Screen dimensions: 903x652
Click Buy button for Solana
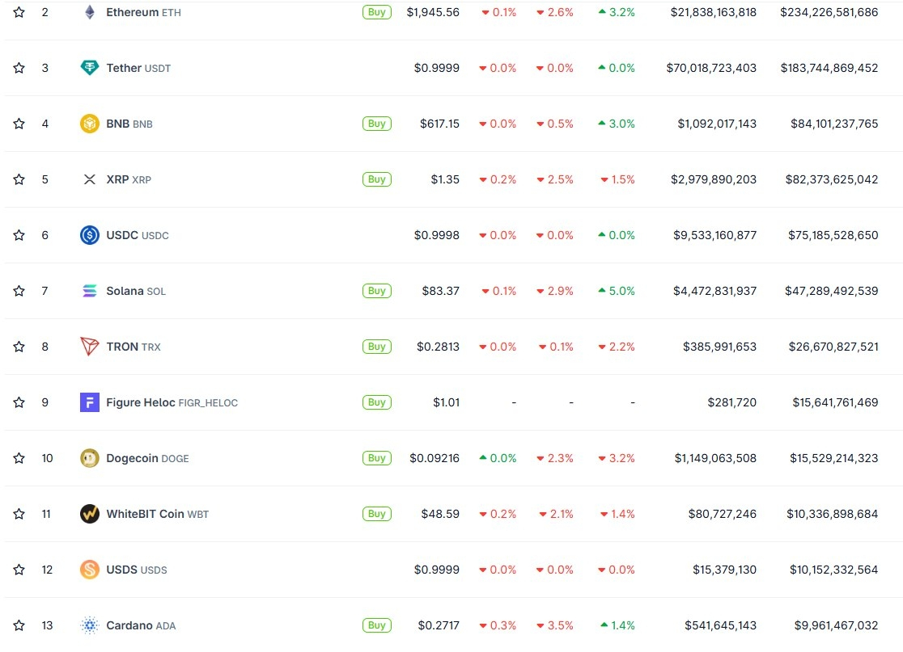click(x=376, y=291)
